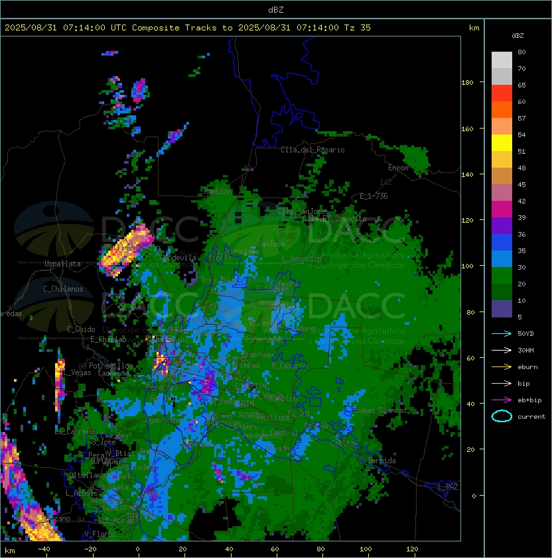Click the Uspallata place label
Image resolution: width=552 pixels, height=558 pixels.
click(x=62, y=264)
